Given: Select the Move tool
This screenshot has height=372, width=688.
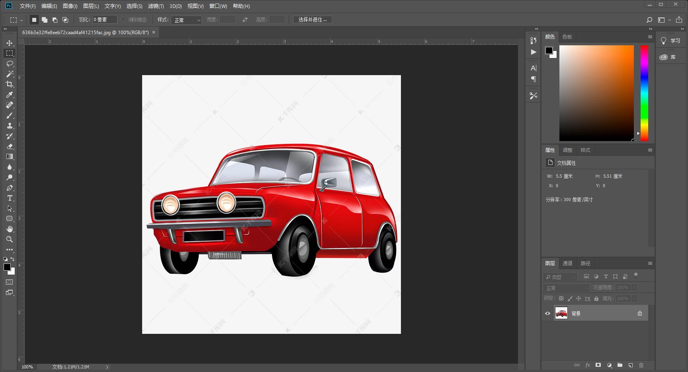Looking at the screenshot, I should [x=10, y=43].
